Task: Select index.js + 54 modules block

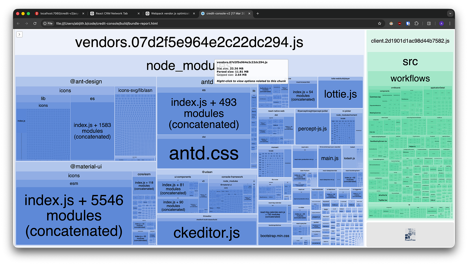Action: pos(303,95)
